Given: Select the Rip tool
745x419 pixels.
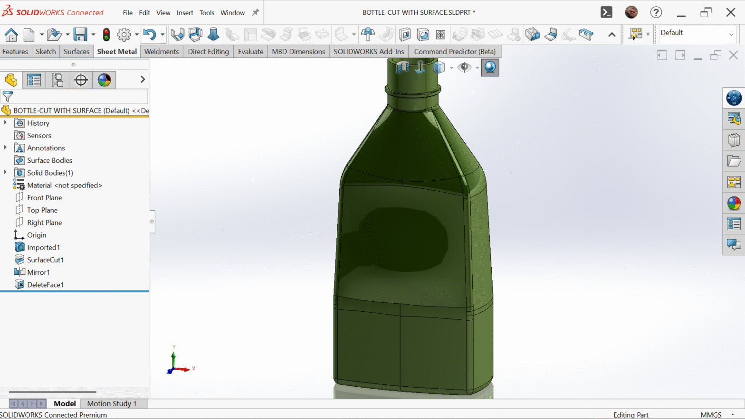Looking at the screenshot, I should [x=533, y=35].
